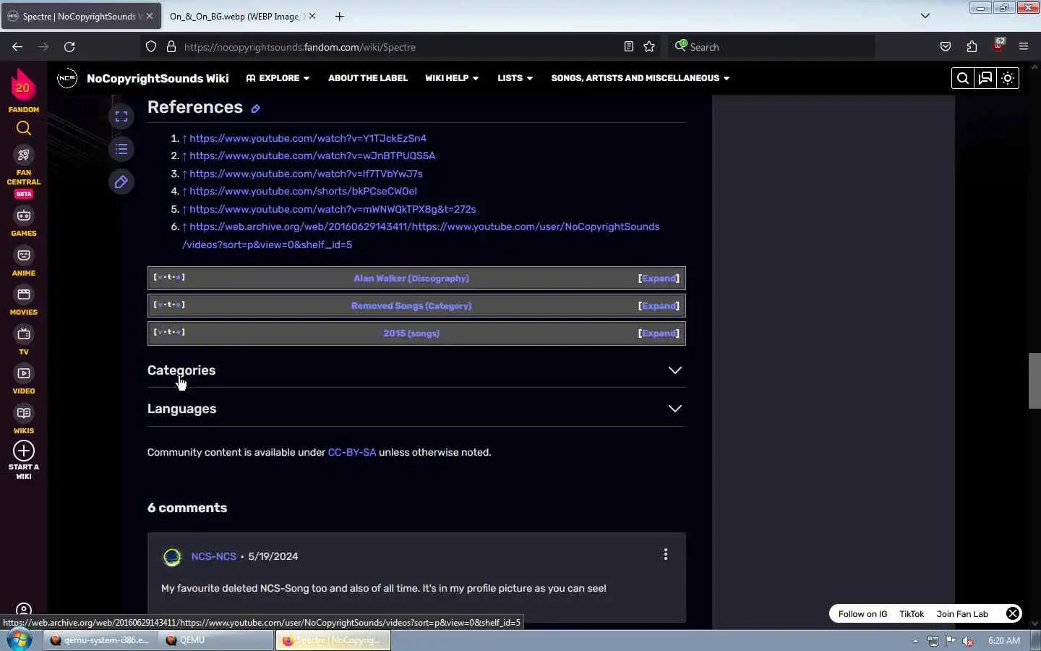Open the TikTok link
1041x651 pixels.
coord(912,614)
